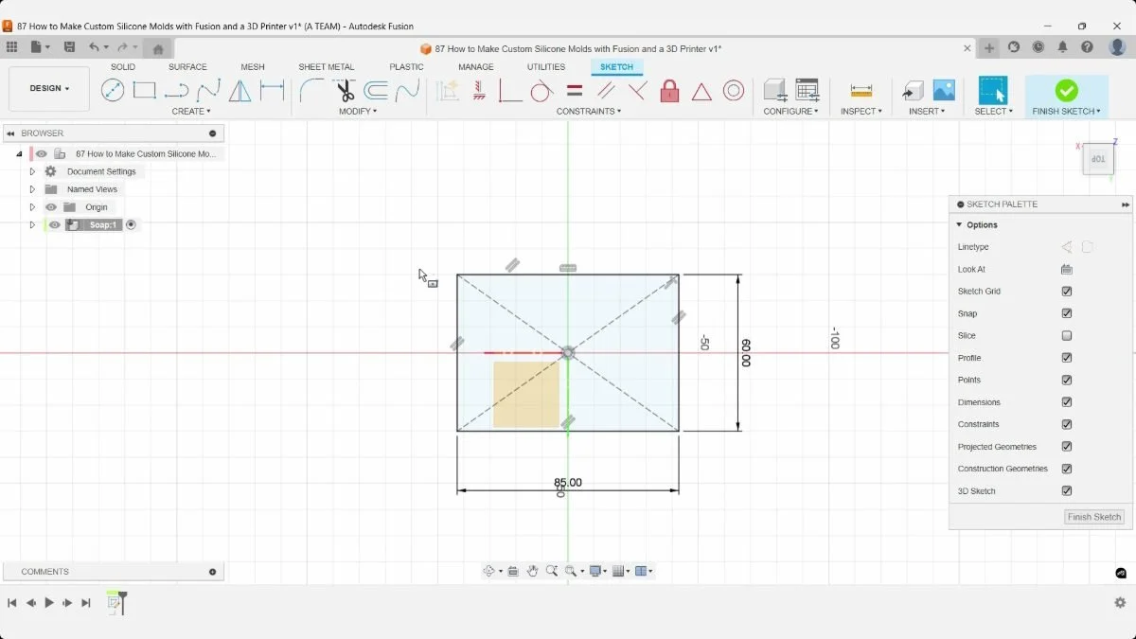Screen dimensions: 1136x639
Task: Click Finish Sketch in the Sketch Palette
Action: (x=1094, y=517)
